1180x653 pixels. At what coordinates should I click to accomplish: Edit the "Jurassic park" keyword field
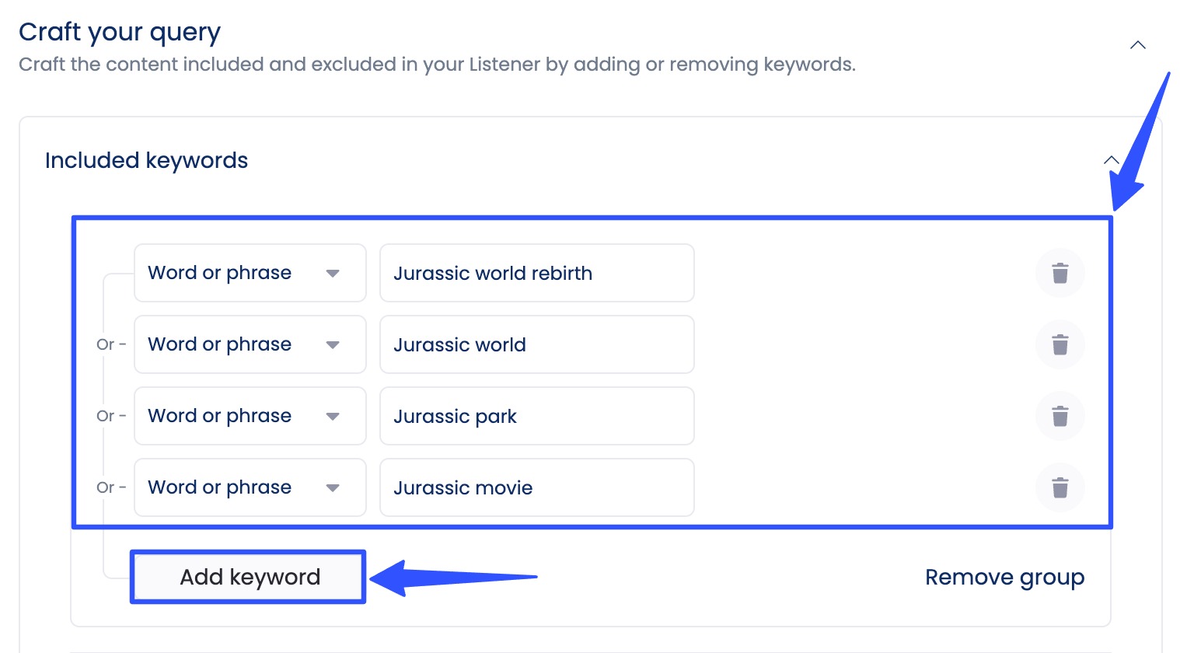[536, 416]
